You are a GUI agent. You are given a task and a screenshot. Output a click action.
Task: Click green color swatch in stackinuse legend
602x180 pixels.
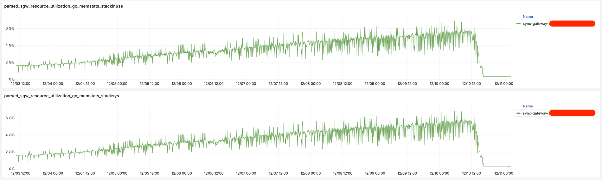tap(518, 24)
